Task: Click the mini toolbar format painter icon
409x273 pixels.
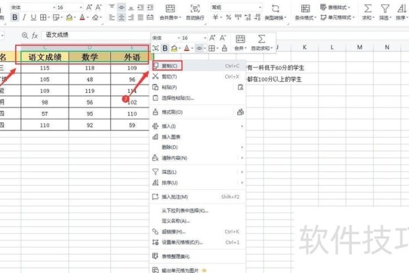Action: (x=224, y=48)
